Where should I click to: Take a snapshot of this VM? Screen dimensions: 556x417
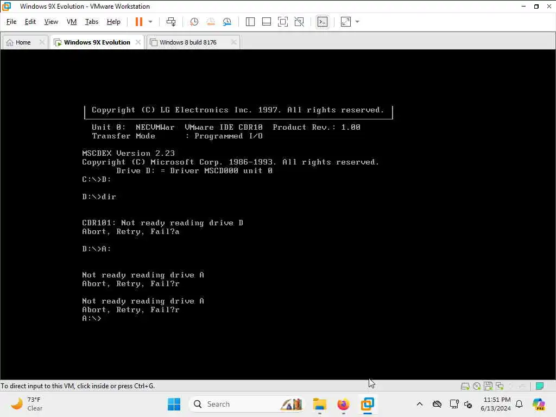click(x=194, y=22)
